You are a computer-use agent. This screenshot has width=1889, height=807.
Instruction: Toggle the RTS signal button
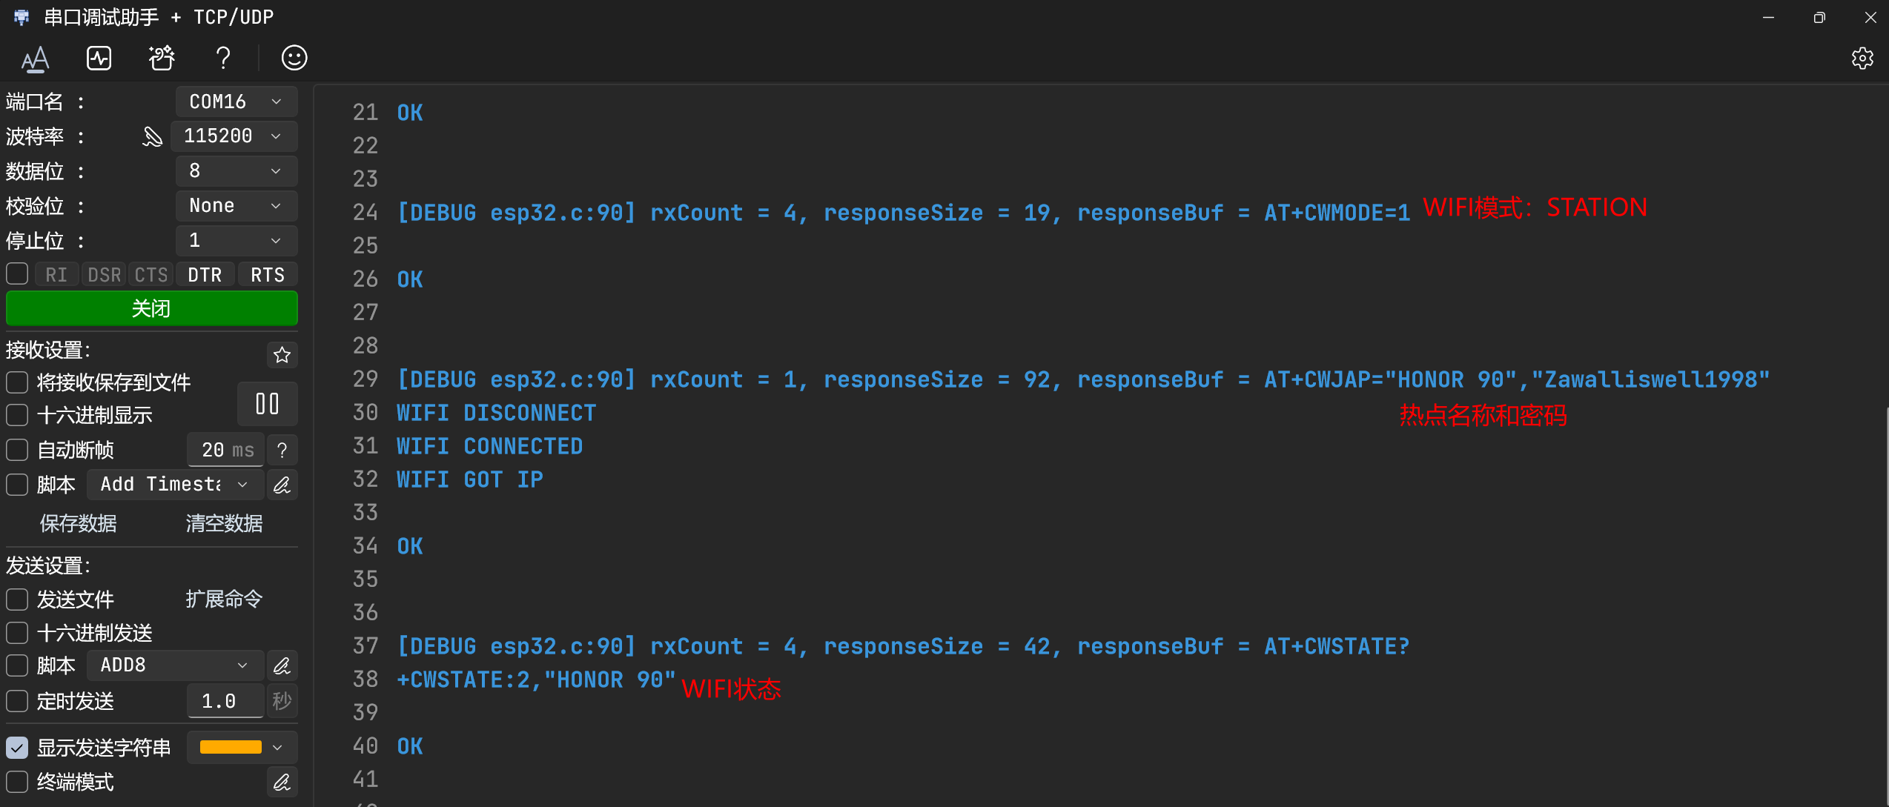pyautogui.click(x=268, y=275)
